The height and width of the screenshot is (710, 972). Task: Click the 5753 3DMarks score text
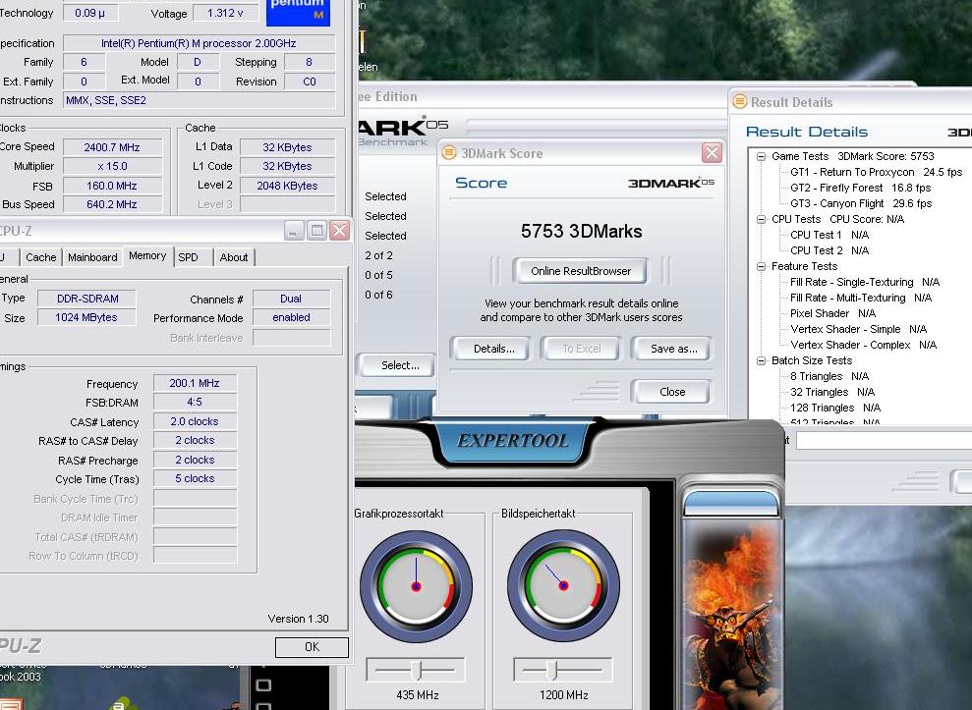click(x=582, y=231)
